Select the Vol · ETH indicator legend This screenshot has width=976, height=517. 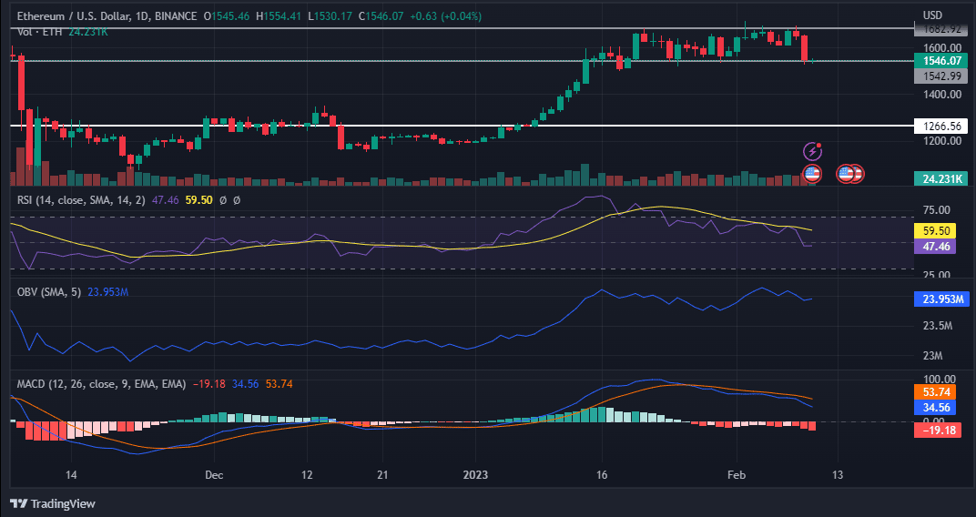(40, 32)
